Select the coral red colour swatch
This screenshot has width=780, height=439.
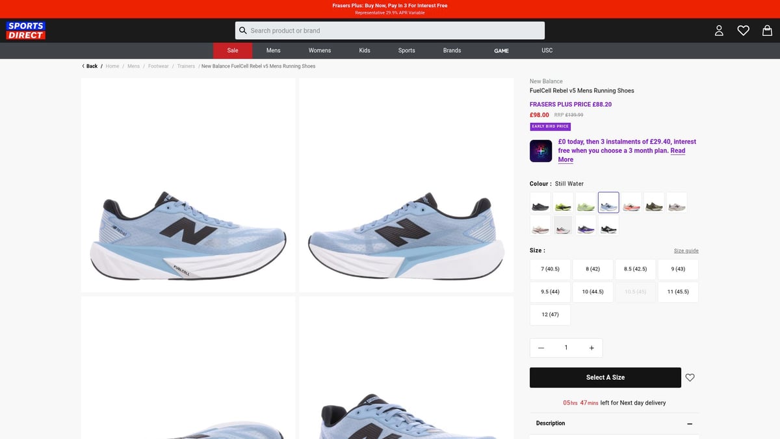point(631,202)
